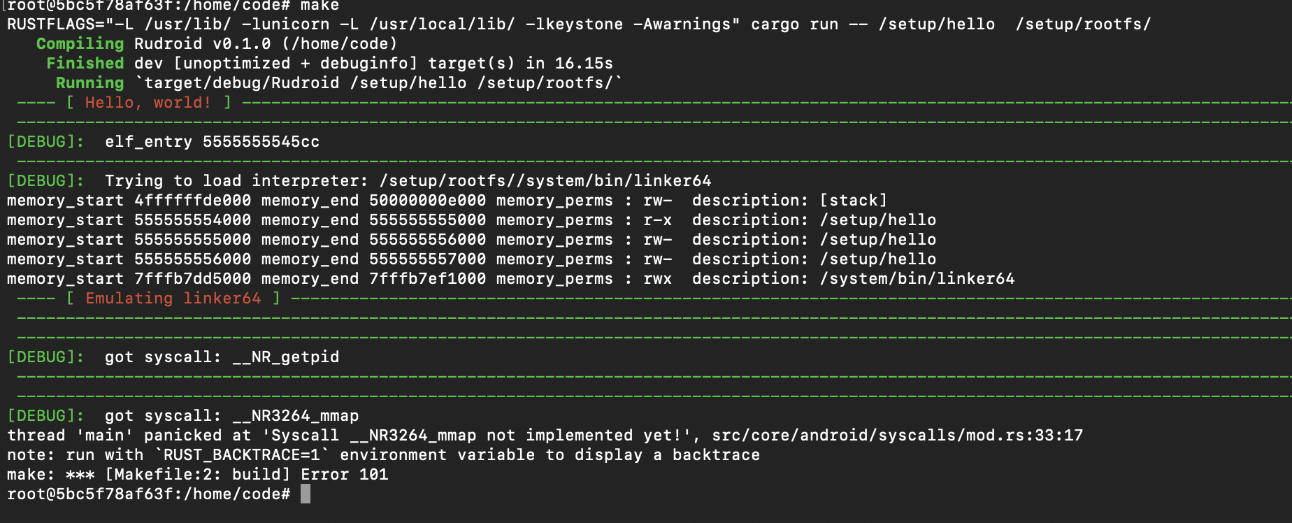
Task: Click 'make' command on the top prompt line
Action: (x=320, y=6)
